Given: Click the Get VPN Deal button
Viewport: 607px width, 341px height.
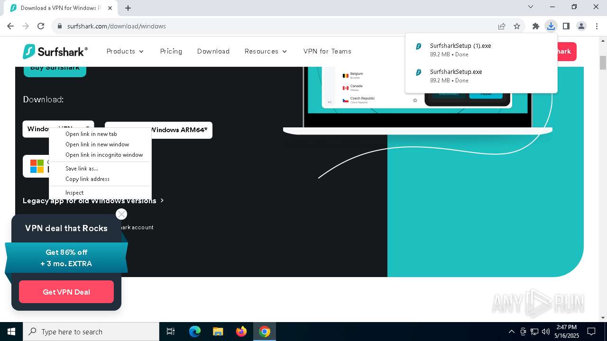Looking at the screenshot, I should [66, 292].
